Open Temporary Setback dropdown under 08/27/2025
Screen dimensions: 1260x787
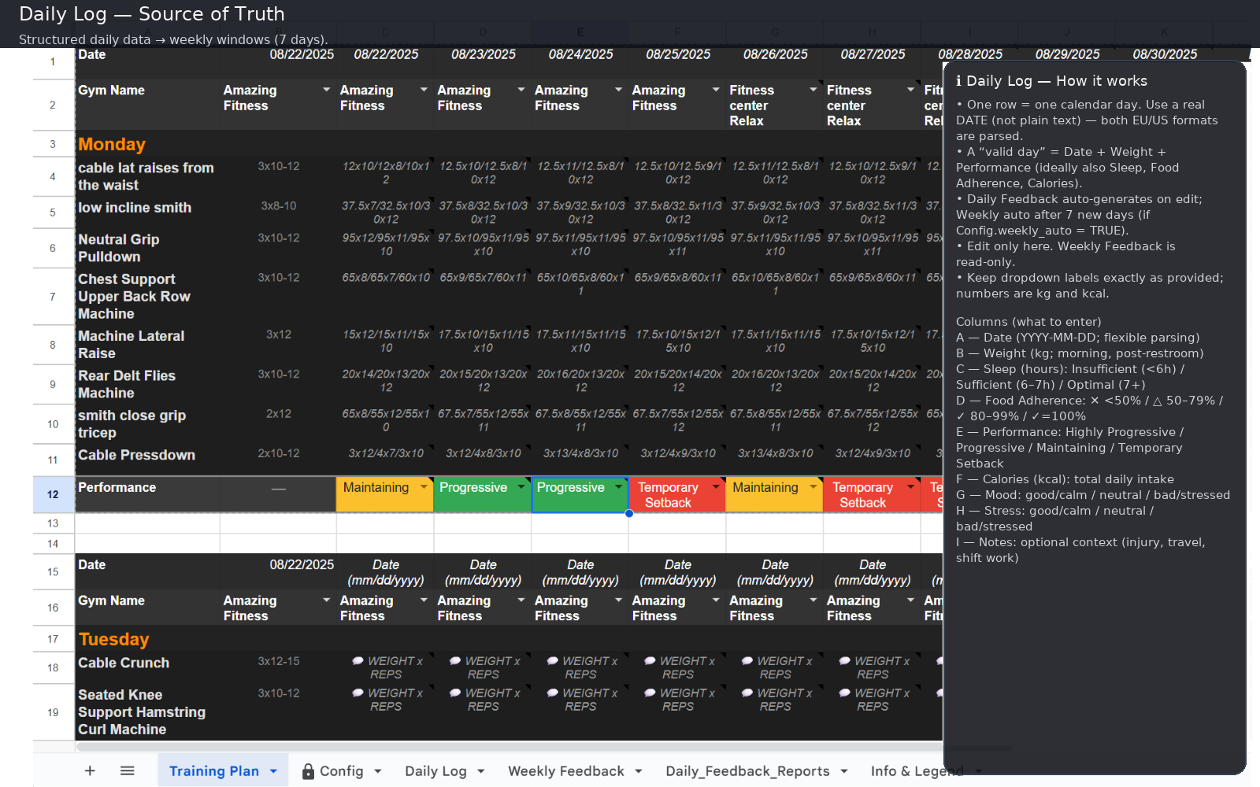coord(911,487)
